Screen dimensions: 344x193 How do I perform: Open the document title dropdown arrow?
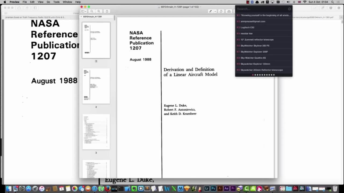point(200,7)
